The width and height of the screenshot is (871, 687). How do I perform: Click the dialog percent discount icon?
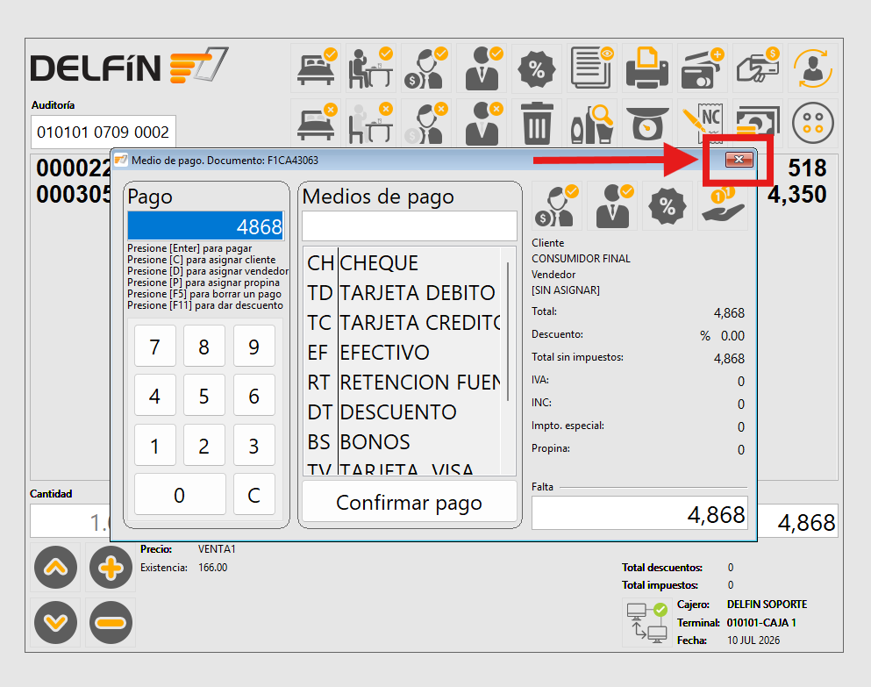point(668,206)
